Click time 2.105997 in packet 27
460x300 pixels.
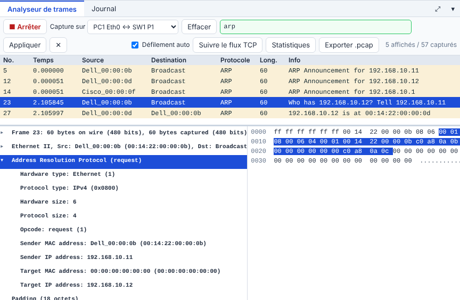coord(48,113)
